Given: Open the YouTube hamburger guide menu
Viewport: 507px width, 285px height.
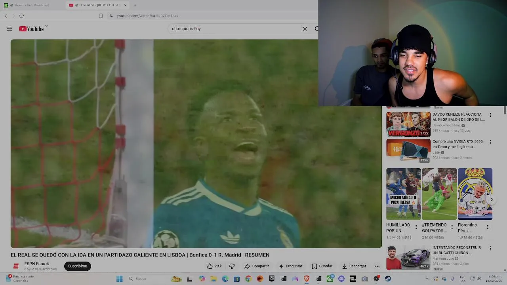Looking at the screenshot, I should click(10, 28).
